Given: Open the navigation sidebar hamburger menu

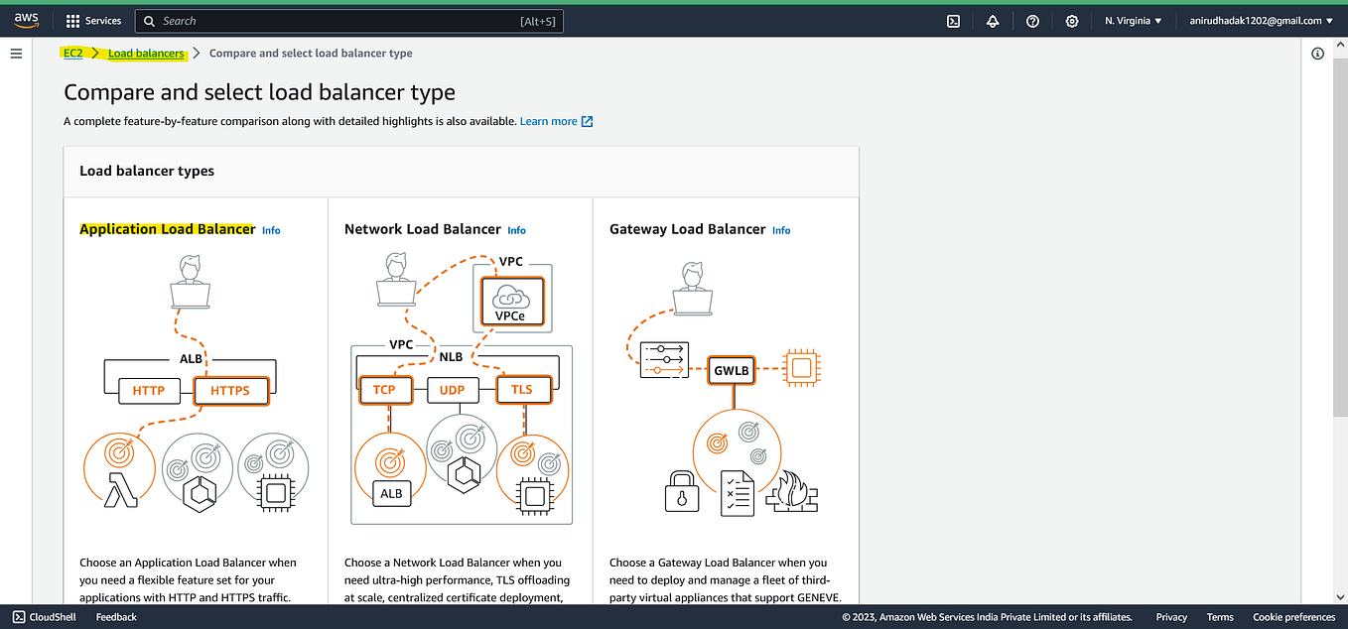Looking at the screenshot, I should tap(16, 54).
